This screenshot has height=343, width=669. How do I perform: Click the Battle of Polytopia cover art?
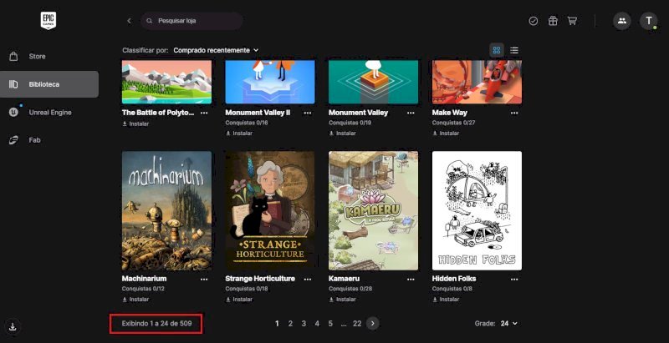(166, 82)
